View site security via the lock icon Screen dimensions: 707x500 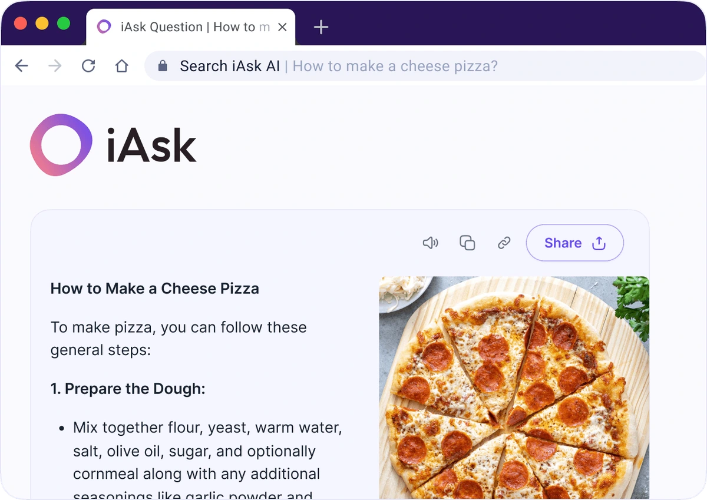pos(162,66)
